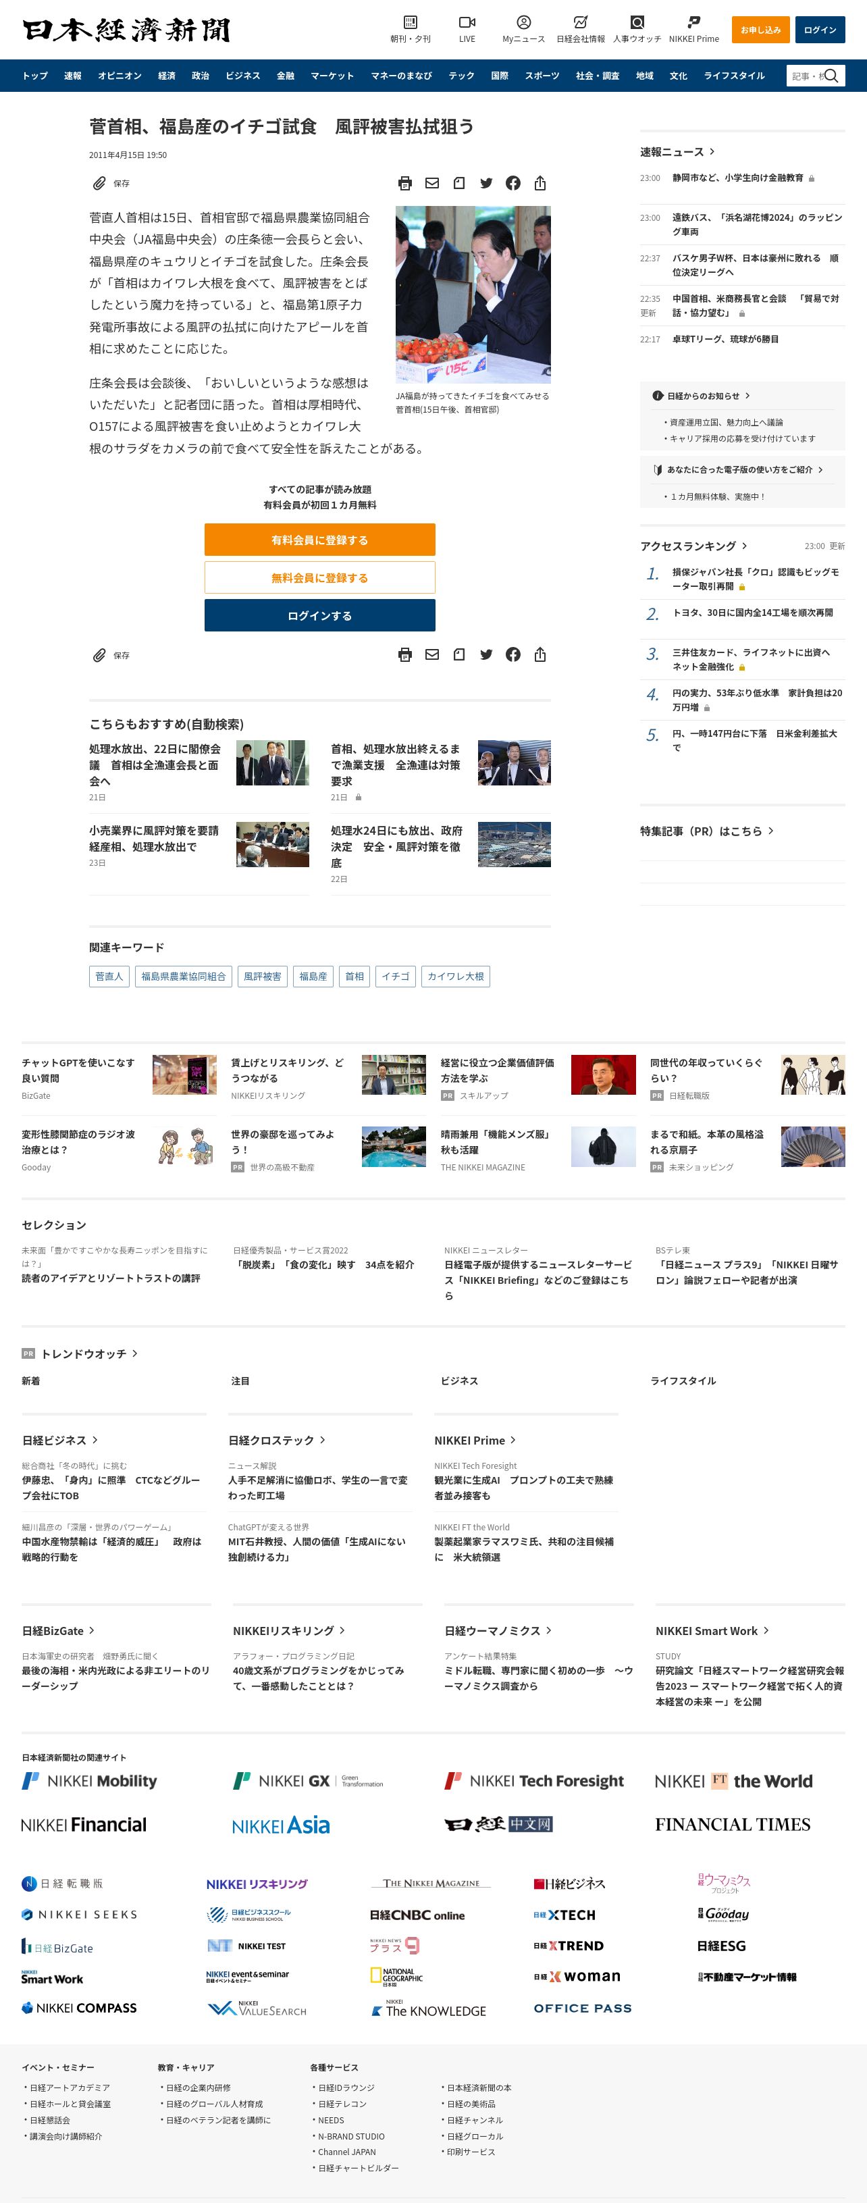Click the bottom 保存 paperclip icon

[100, 655]
